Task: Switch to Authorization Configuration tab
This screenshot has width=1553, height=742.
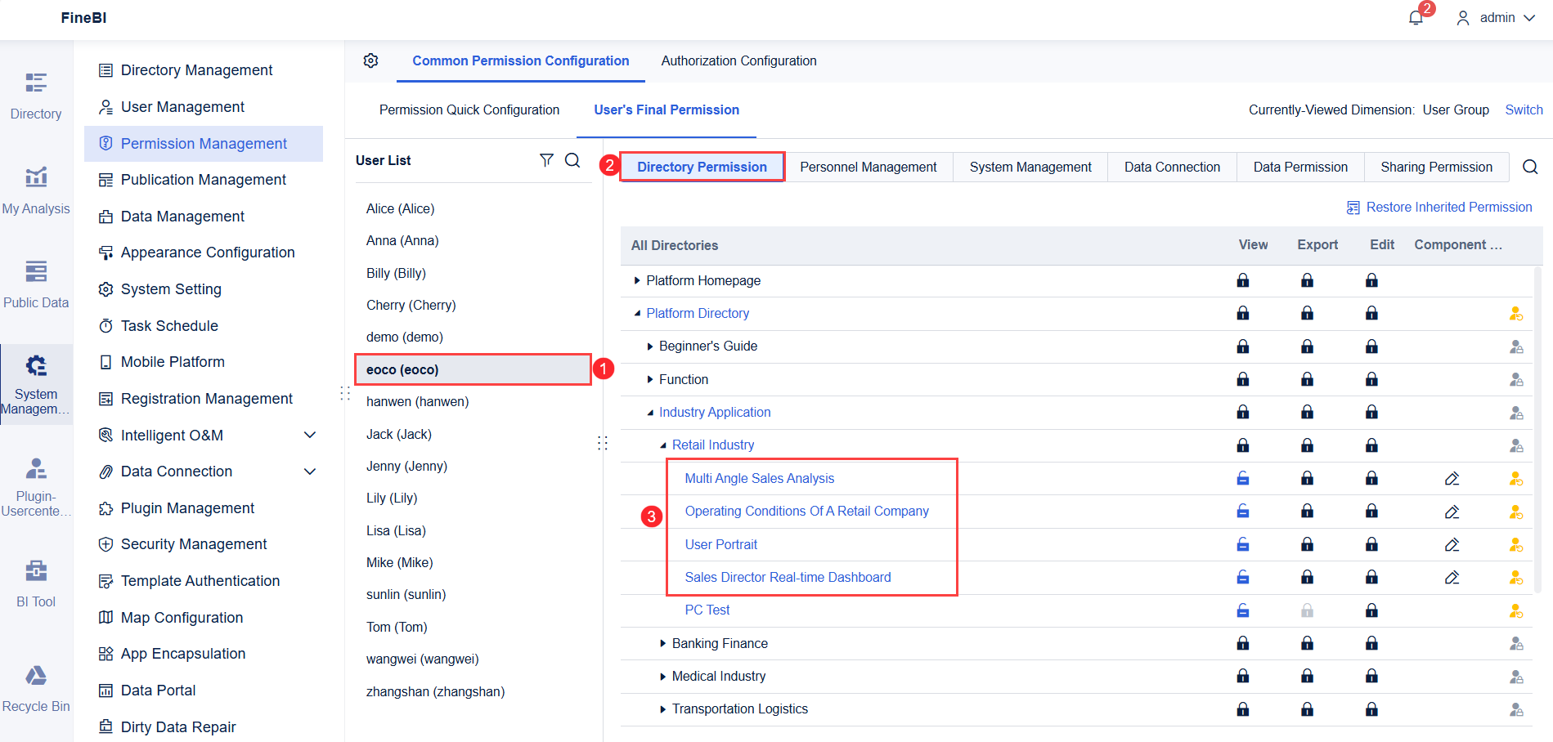Action: point(738,61)
